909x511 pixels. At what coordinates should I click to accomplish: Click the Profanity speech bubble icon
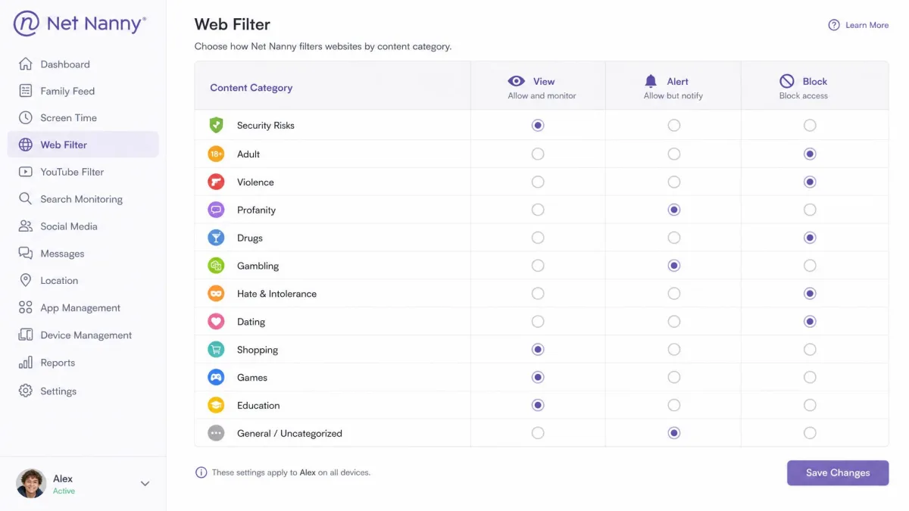[x=216, y=210]
